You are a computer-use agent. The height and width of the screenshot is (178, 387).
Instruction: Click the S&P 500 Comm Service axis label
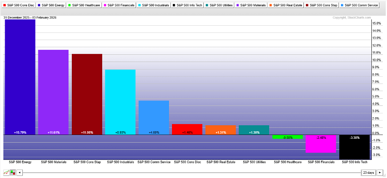tap(154, 162)
